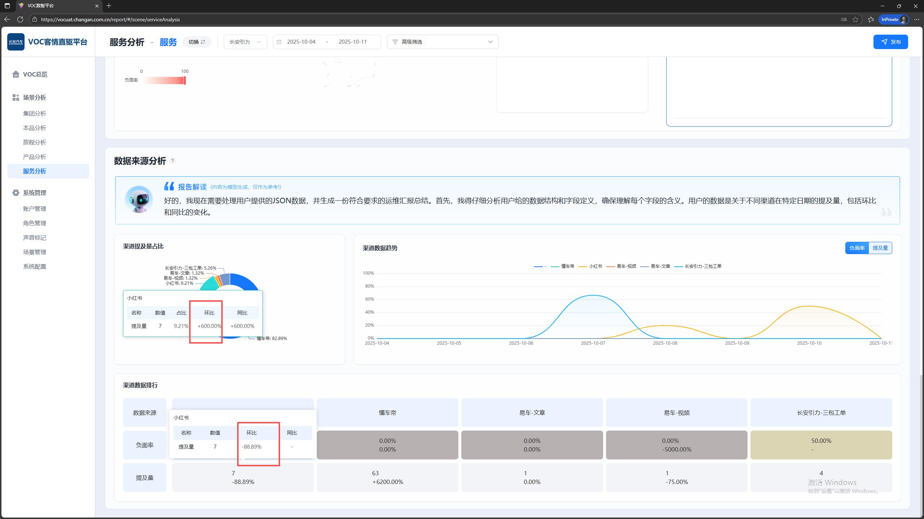
Task: Click the Changan logo in the sidebar header
Action: pos(16,42)
